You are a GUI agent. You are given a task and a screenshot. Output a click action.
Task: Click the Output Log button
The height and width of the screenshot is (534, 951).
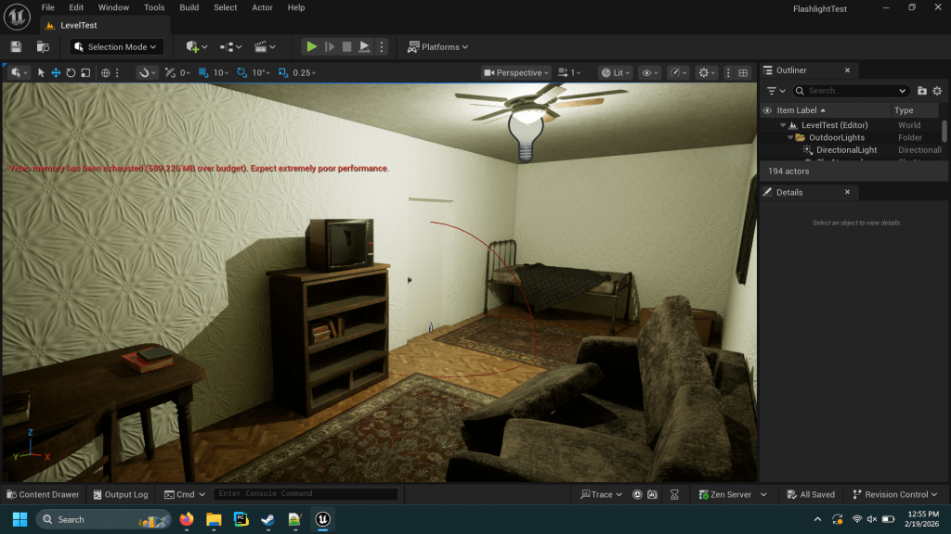119,494
